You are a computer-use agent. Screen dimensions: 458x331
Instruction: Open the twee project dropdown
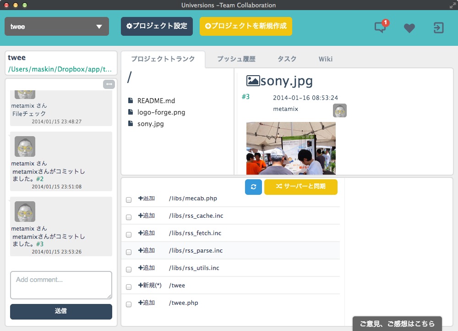pyautogui.click(x=57, y=27)
